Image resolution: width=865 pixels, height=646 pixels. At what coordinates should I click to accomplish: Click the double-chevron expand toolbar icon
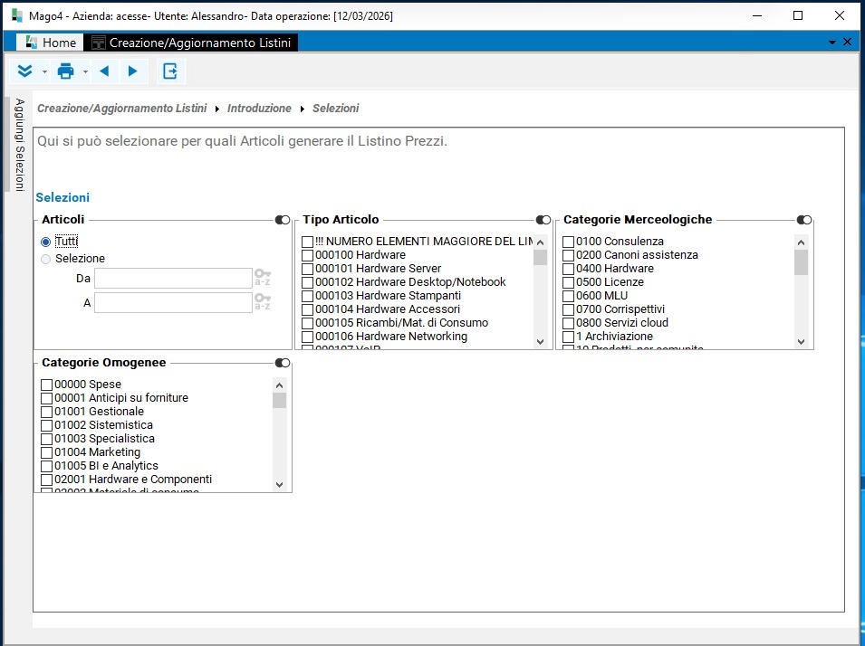click(x=25, y=71)
